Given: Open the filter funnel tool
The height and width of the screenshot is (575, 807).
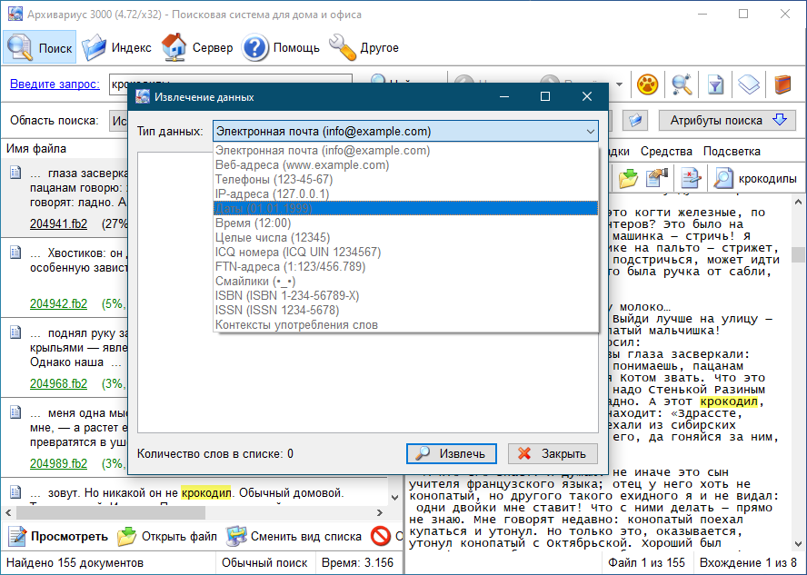Looking at the screenshot, I should pos(715,84).
